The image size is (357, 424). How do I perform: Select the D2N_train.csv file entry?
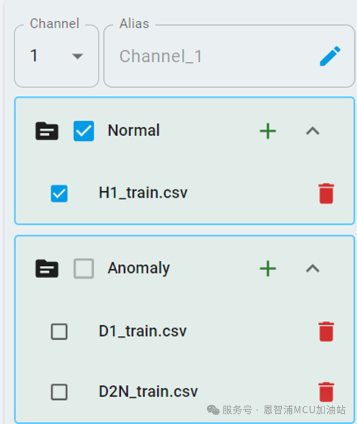[x=148, y=391]
